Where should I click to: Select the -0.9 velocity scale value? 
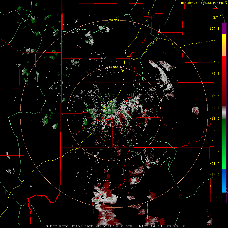coord(216,107)
